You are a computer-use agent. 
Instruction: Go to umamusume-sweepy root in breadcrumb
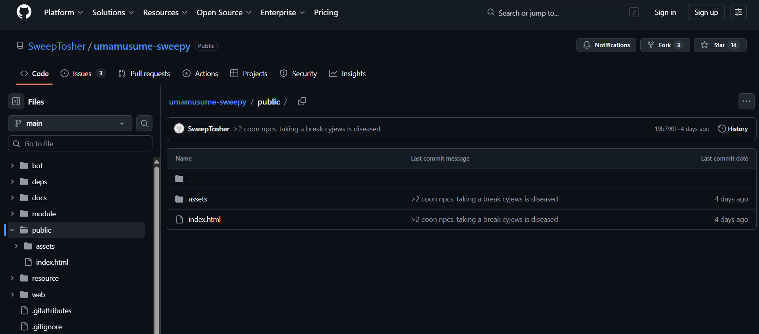click(207, 102)
